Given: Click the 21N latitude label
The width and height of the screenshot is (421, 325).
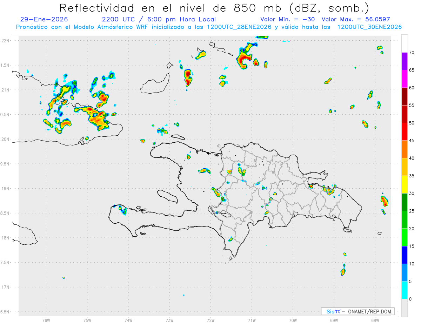Looking at the screenshot, I should tap(6, 90).
